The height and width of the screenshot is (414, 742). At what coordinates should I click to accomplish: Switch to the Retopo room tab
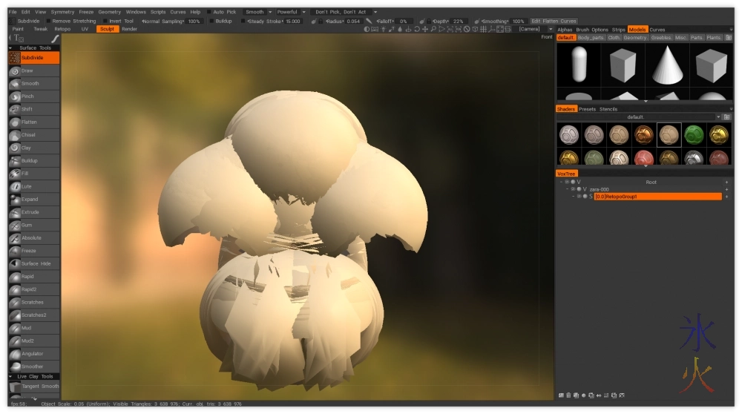pos(62,29)
